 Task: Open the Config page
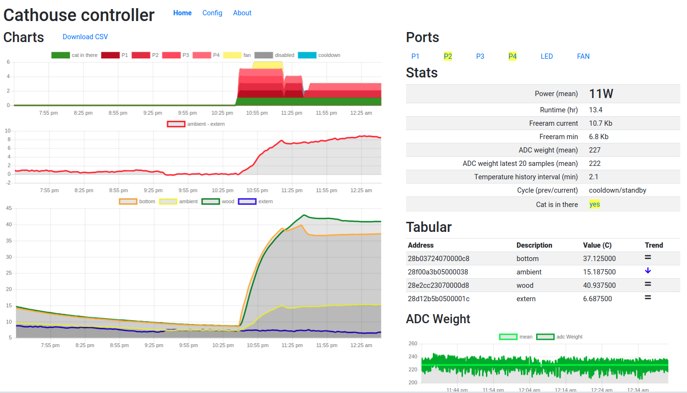(x=212, y=13)
